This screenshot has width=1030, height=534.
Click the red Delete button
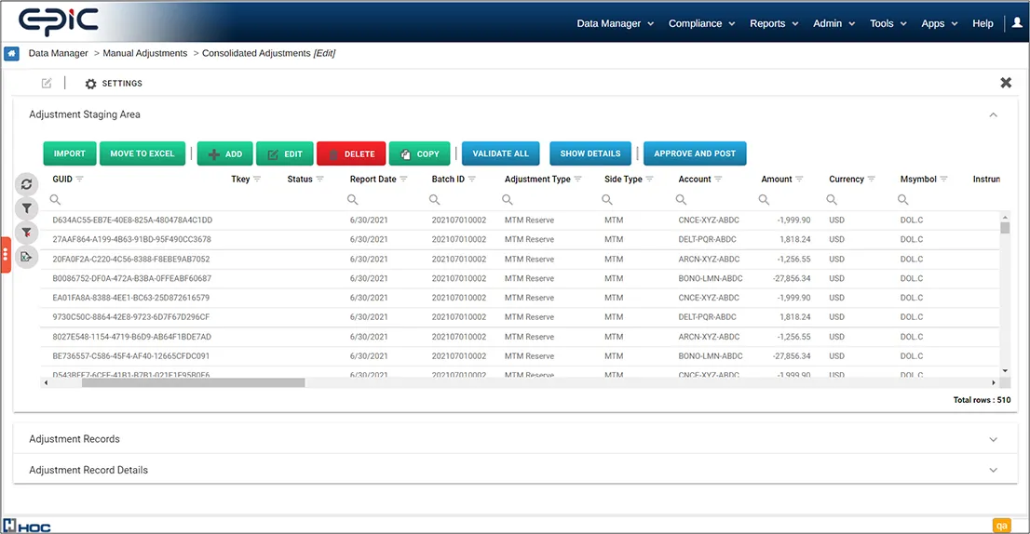352,154
